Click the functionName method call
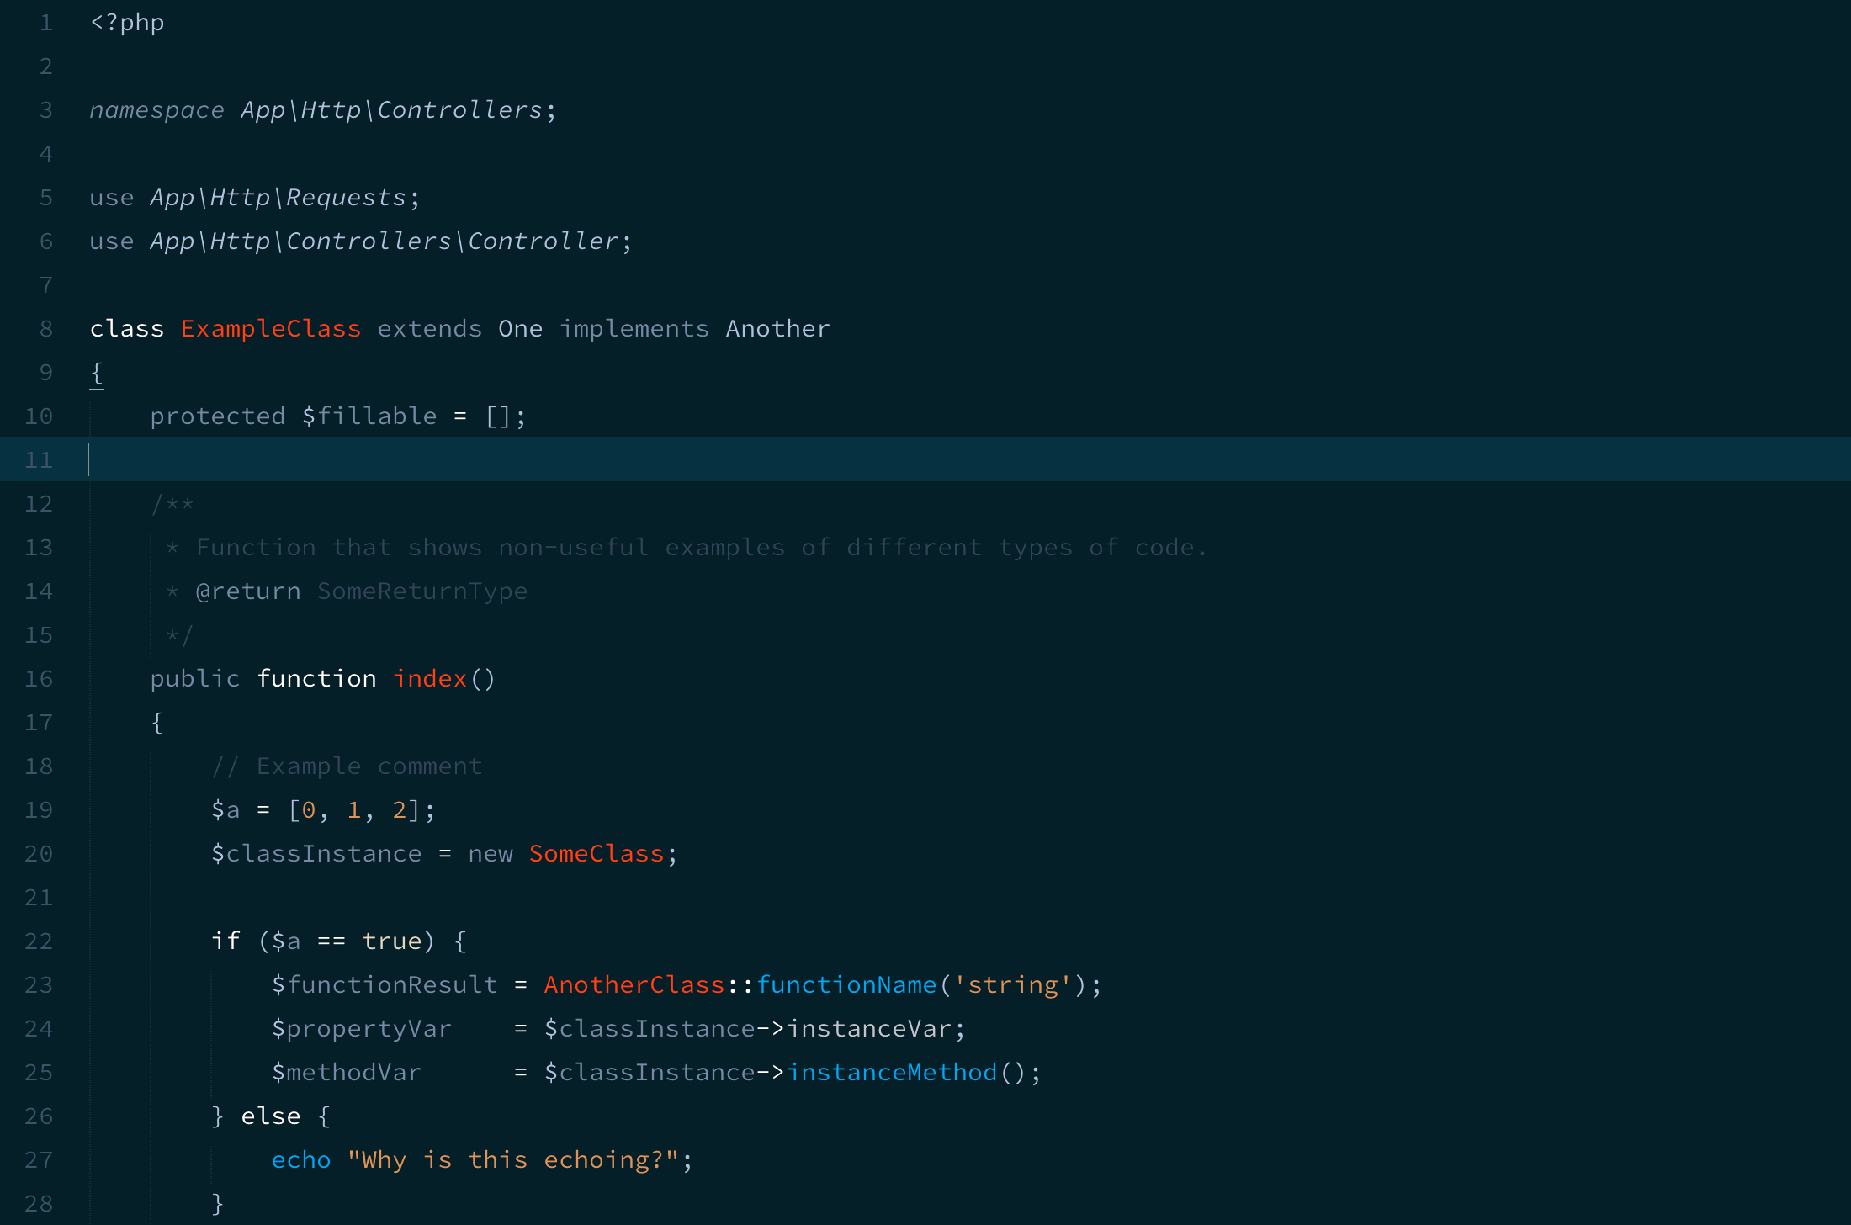Screen dimensions: 1851x1225 pyautogui.click(x=846, y=985)
